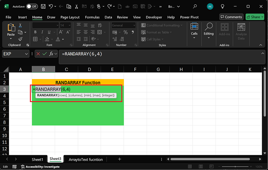Expand the Paste options arrow

tap(11, 39)
